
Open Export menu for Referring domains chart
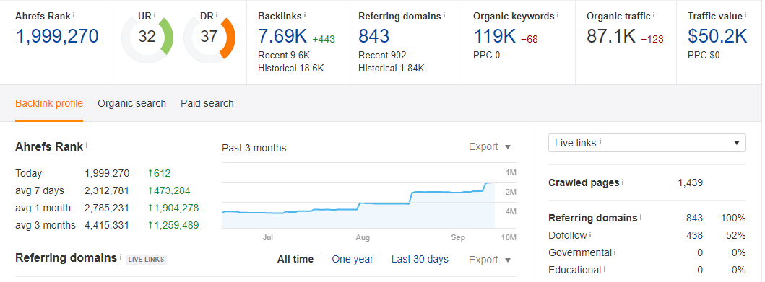[490, 260]
